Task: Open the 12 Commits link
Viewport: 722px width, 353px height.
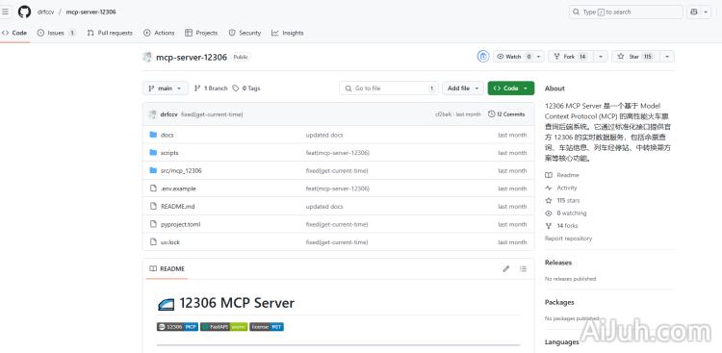Action: click(506, 114)
